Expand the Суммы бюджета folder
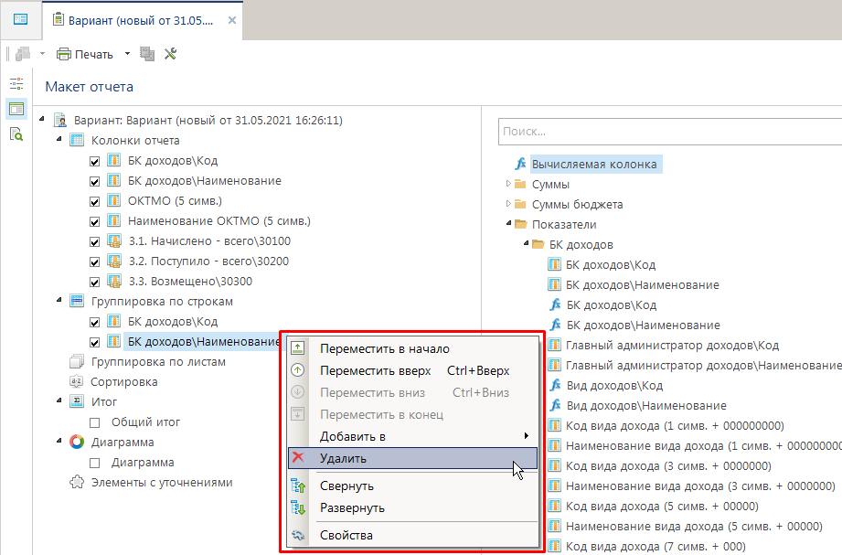842x555 pixels. coord(508,204)
